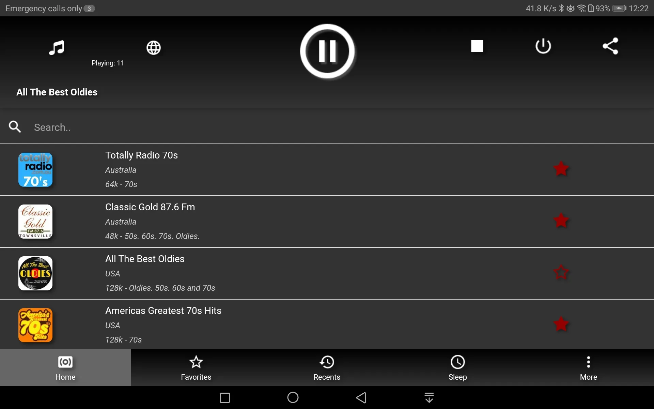Viewport: 654px width, 409px height.
Task: Tap the recents history icon in bottom bar
Action: pos(327,367)
